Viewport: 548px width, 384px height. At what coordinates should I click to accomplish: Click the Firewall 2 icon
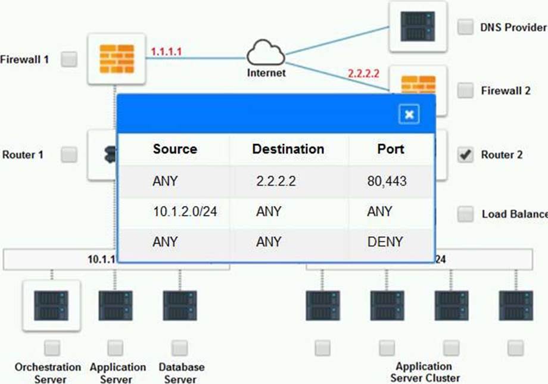pos(418,82)
